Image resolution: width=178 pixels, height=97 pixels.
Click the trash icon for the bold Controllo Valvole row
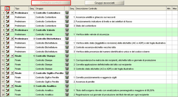click(67, 30)
